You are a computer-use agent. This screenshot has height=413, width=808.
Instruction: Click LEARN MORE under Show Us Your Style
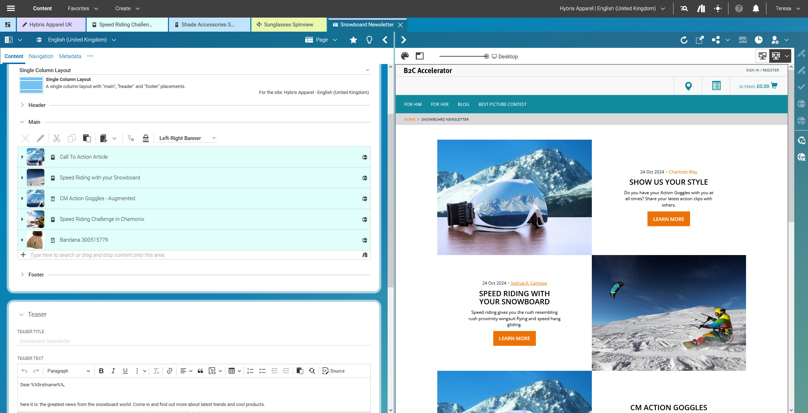[668, 219]
